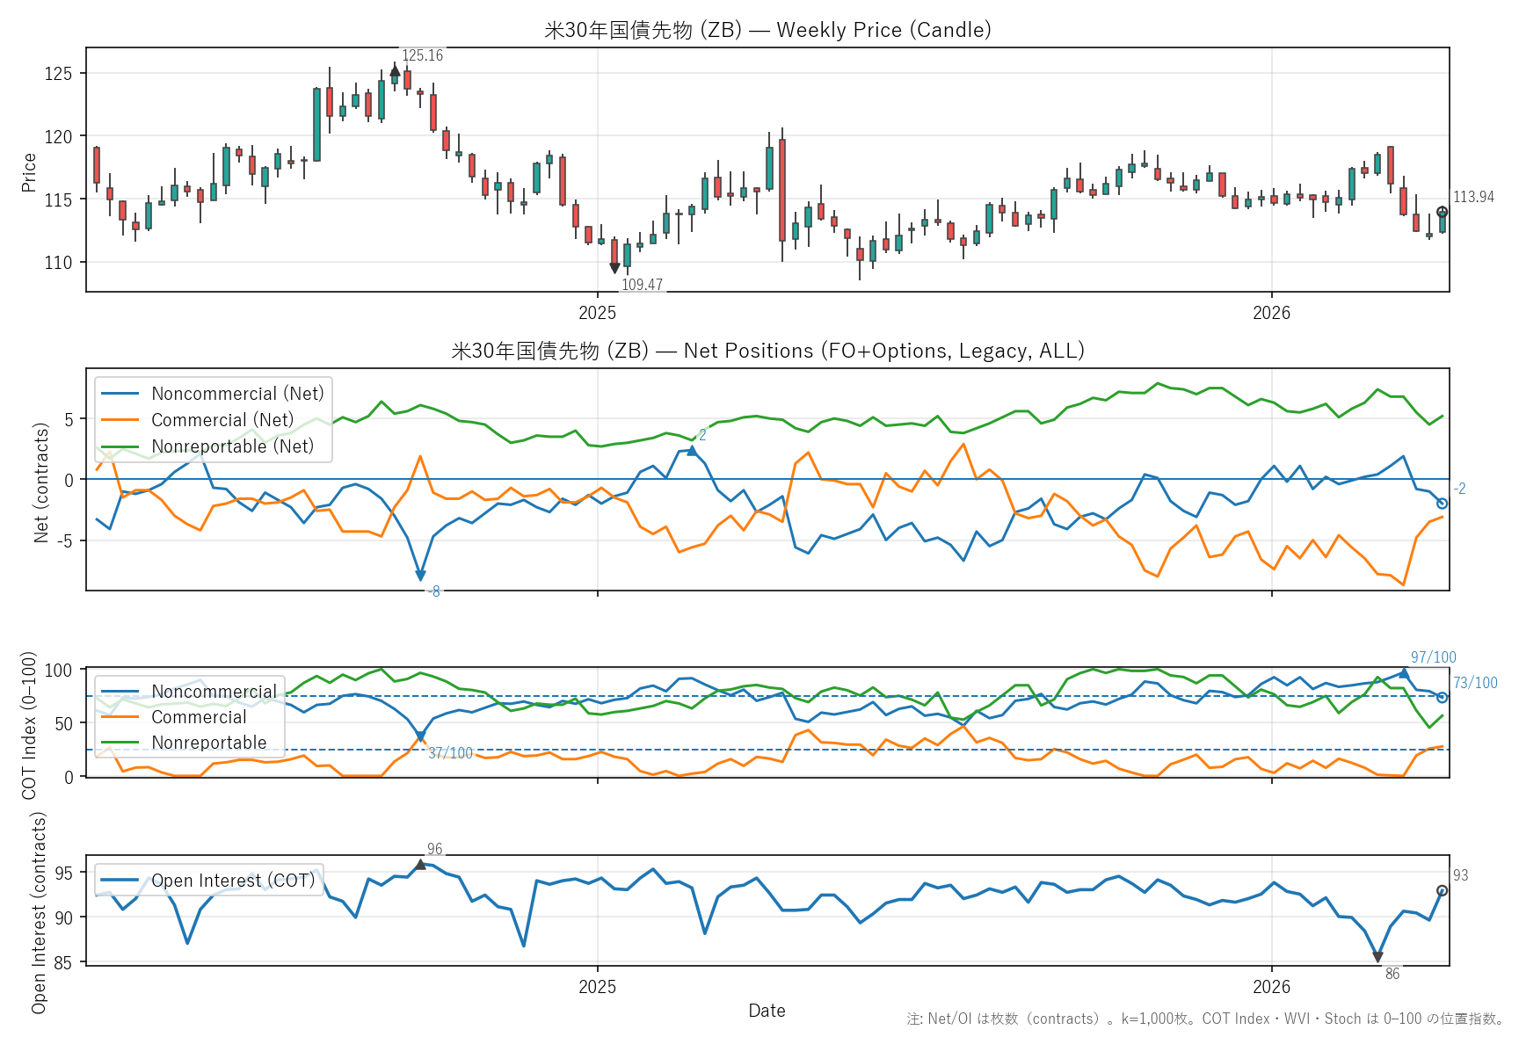This screenshot has height=1037, width=1519.
Task: Click the Net Positions chart title
Action: (767, 351)
